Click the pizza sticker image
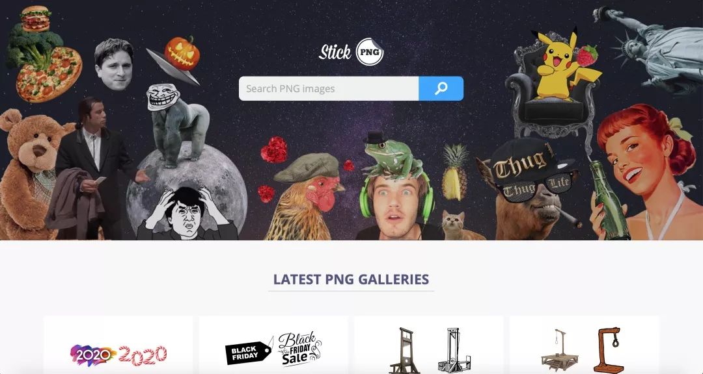The height and width of the screenshot is (374, 703). click(x=49, y=74)
